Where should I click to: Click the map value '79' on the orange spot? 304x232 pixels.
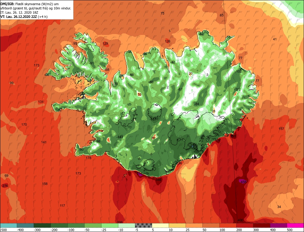[x=153, y=138]
